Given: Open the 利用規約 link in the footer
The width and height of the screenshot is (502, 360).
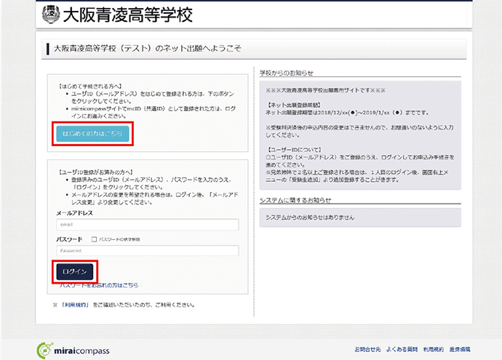Looking at the screenshot, I should pos(433,349).
